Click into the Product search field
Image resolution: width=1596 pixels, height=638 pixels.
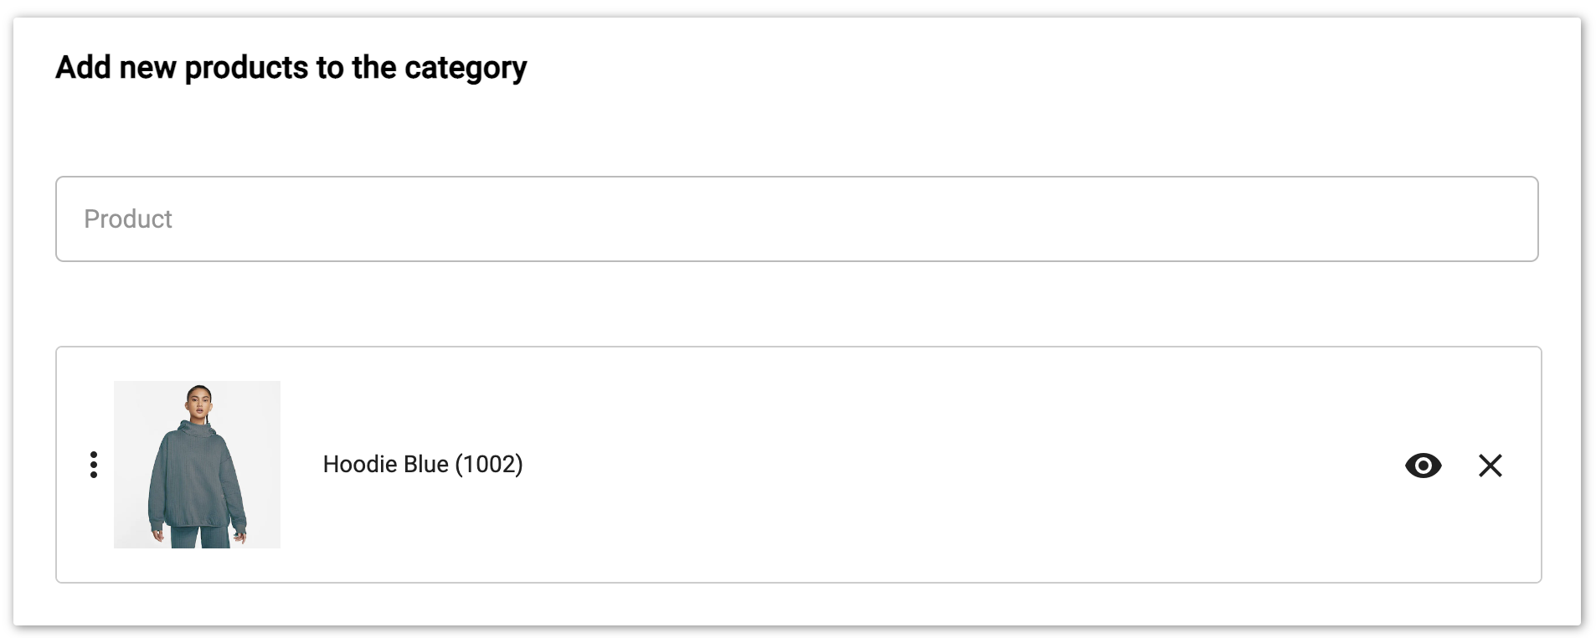pyautogui.click(x=795, y=219)
